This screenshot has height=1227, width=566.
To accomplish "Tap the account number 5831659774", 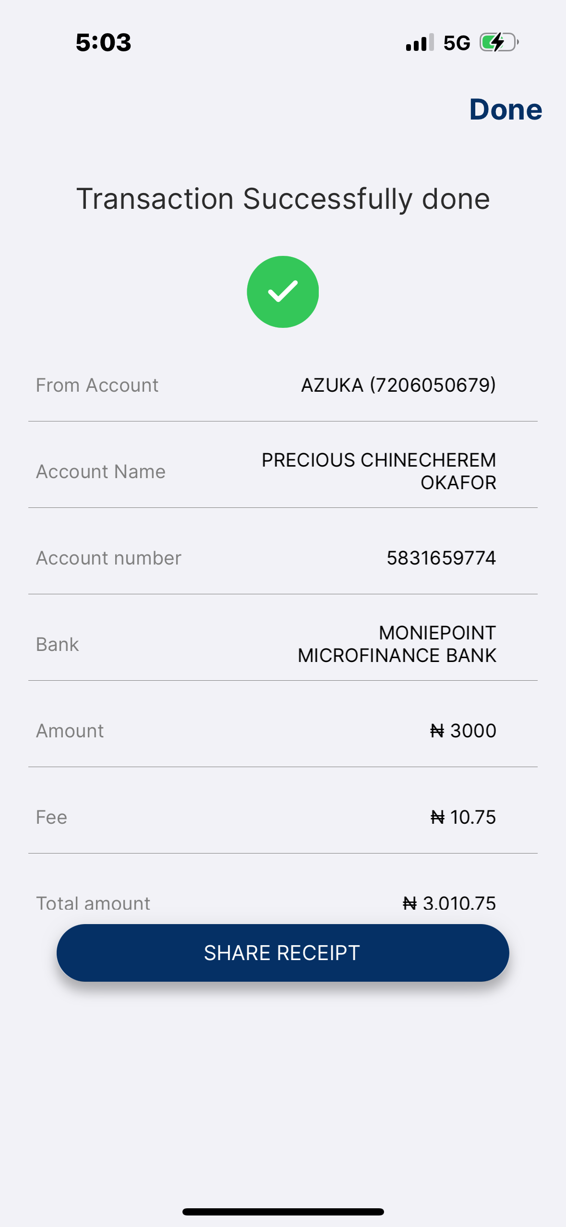I will 441,558.
